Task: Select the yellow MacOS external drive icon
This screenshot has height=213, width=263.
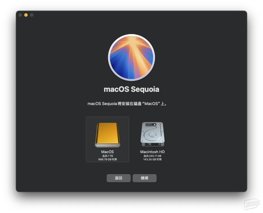Action: coord(108,135)
